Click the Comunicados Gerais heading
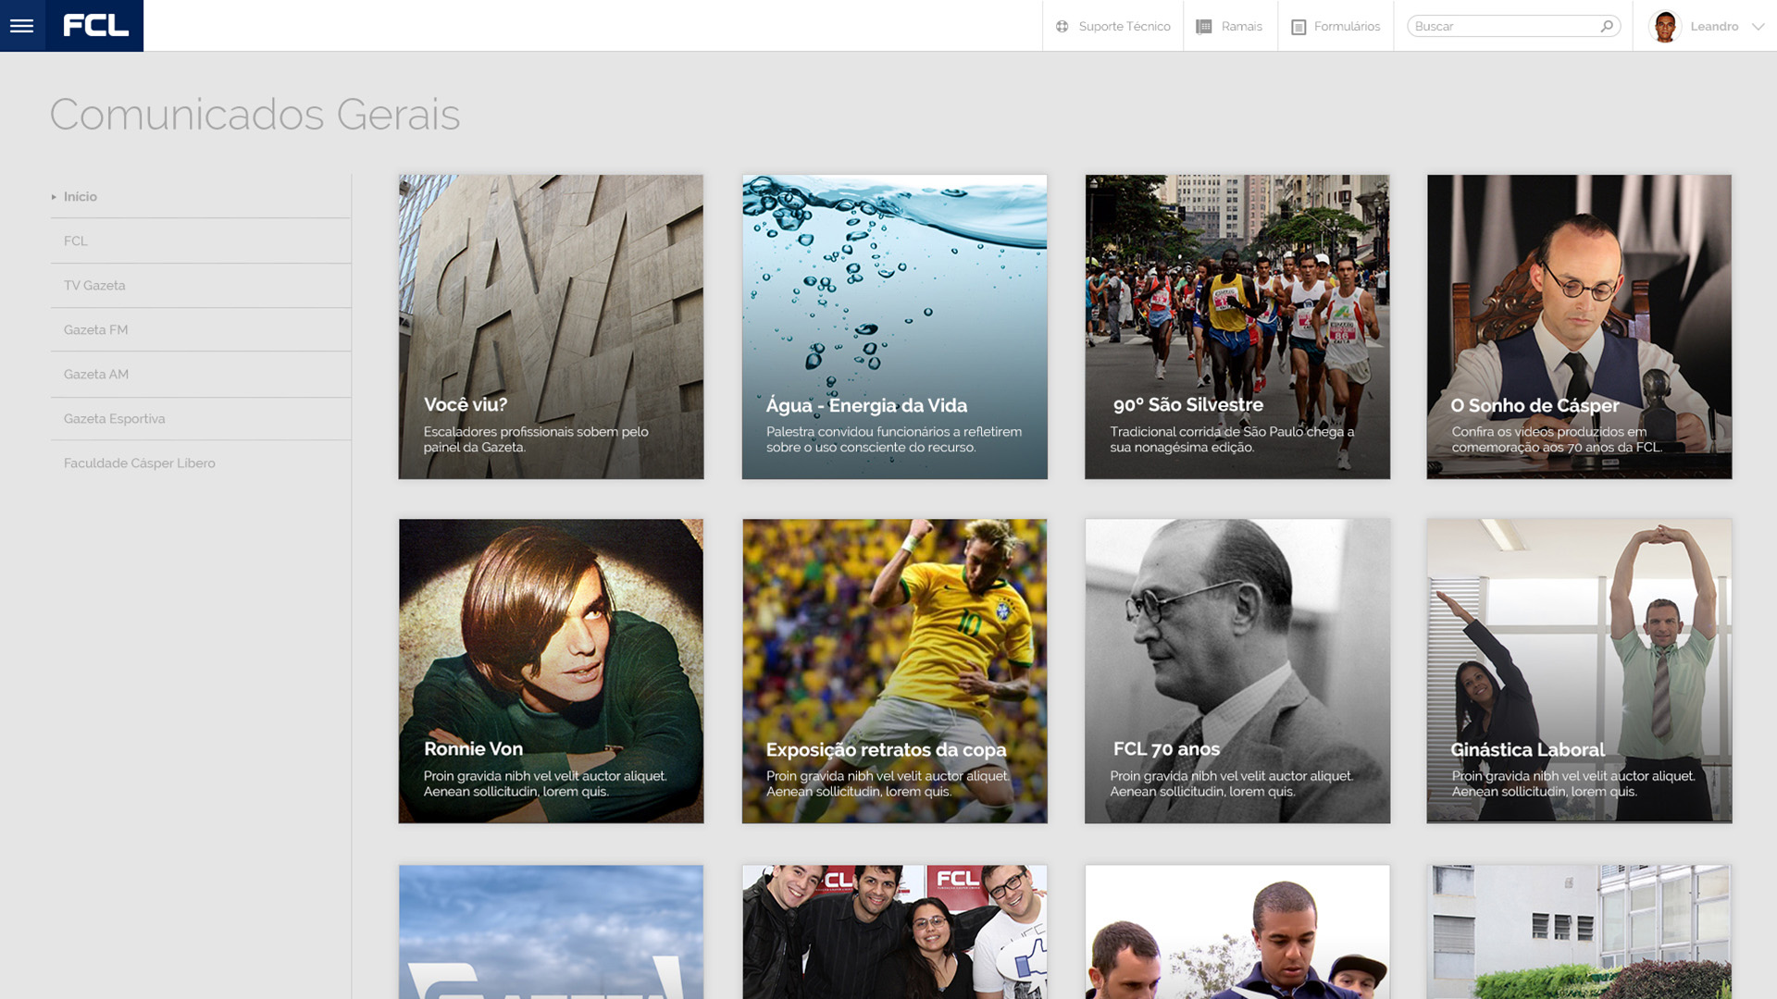This screenshot has height=999, width=1777. [x=255, y=115]
